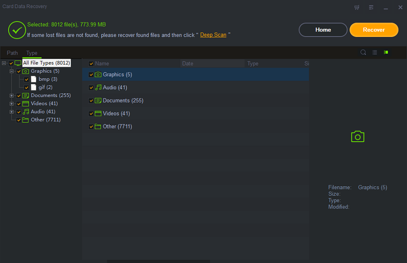Uncheck the bmp (3) checkbox in the tree

click(x=27, y=79)
